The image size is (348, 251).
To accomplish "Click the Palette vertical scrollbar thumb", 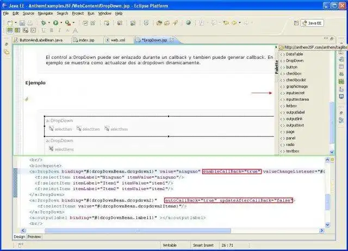I will pyautogui.click(x=332, y=123).
